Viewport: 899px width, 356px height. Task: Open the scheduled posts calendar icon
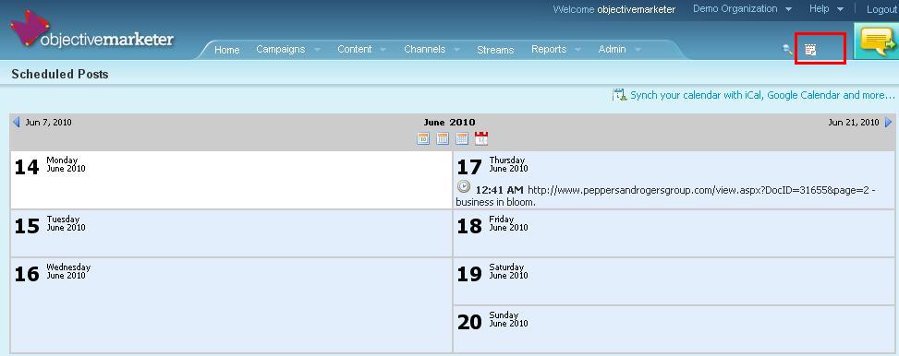tap(810, 50)
